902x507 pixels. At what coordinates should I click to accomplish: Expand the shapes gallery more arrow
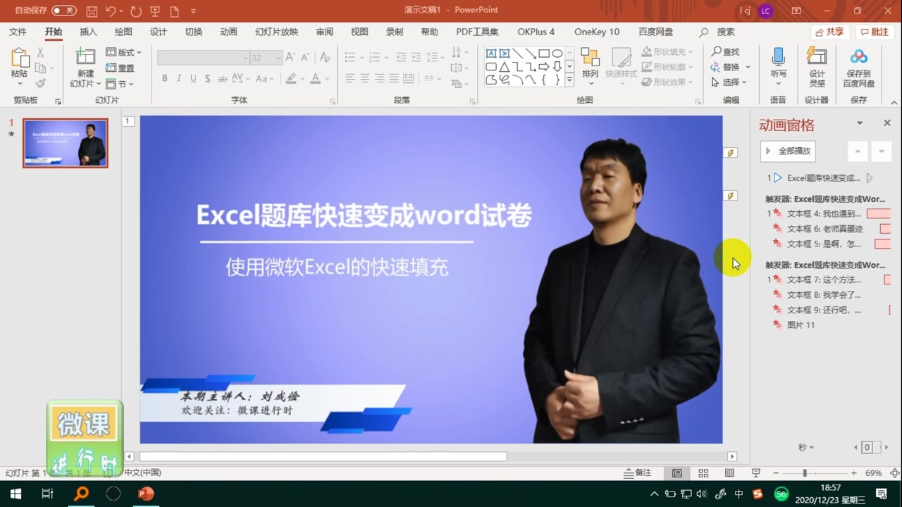pyautogui.click(x=570, y=80)
